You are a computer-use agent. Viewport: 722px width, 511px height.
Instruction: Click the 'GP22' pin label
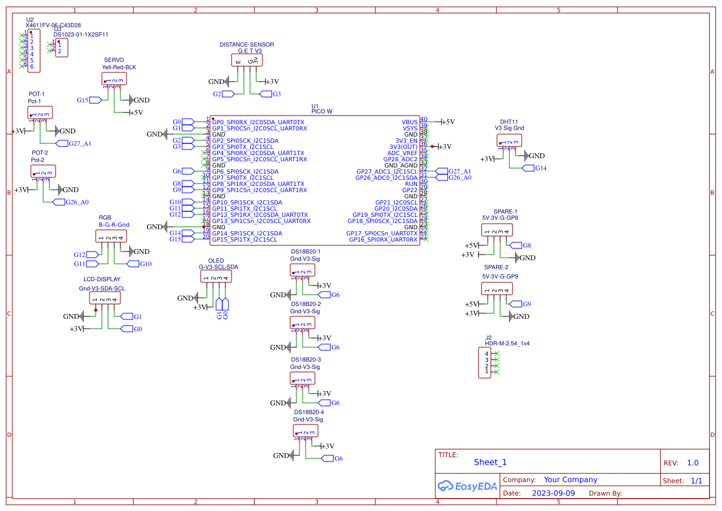click(410, 190)
